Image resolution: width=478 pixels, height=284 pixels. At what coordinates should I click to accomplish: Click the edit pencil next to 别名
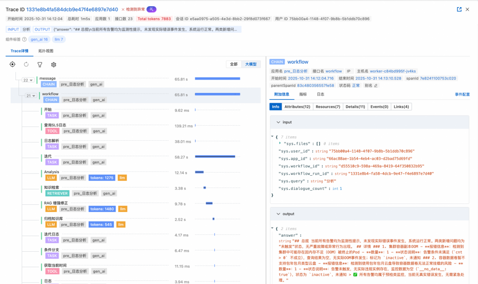click(376, 85)
